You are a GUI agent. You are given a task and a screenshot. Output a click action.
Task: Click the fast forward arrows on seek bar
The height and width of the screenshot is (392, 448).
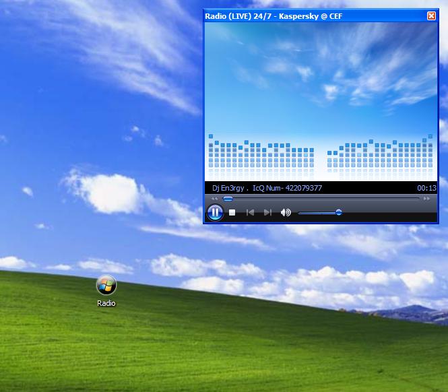click(x=426, y=199)
